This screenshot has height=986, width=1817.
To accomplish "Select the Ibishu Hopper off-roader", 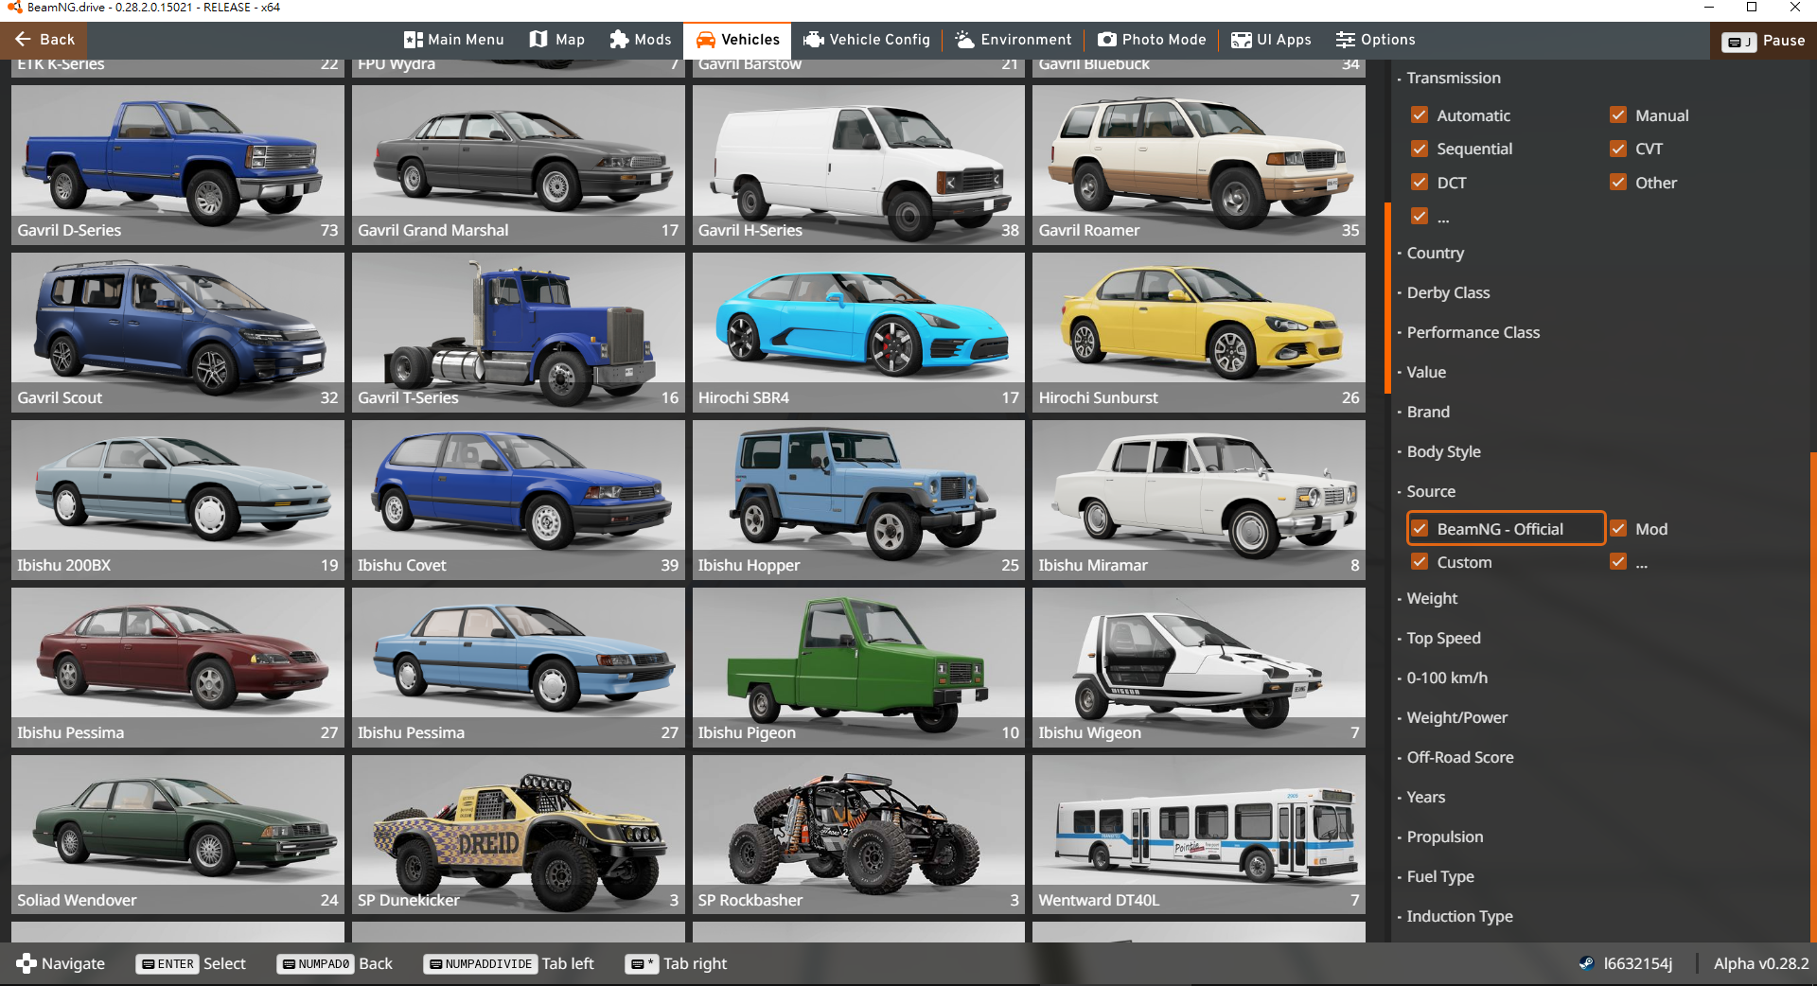I will point(858,500).
